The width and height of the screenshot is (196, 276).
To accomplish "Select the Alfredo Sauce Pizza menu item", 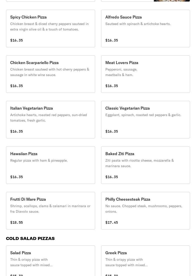I will click(145, 29).
